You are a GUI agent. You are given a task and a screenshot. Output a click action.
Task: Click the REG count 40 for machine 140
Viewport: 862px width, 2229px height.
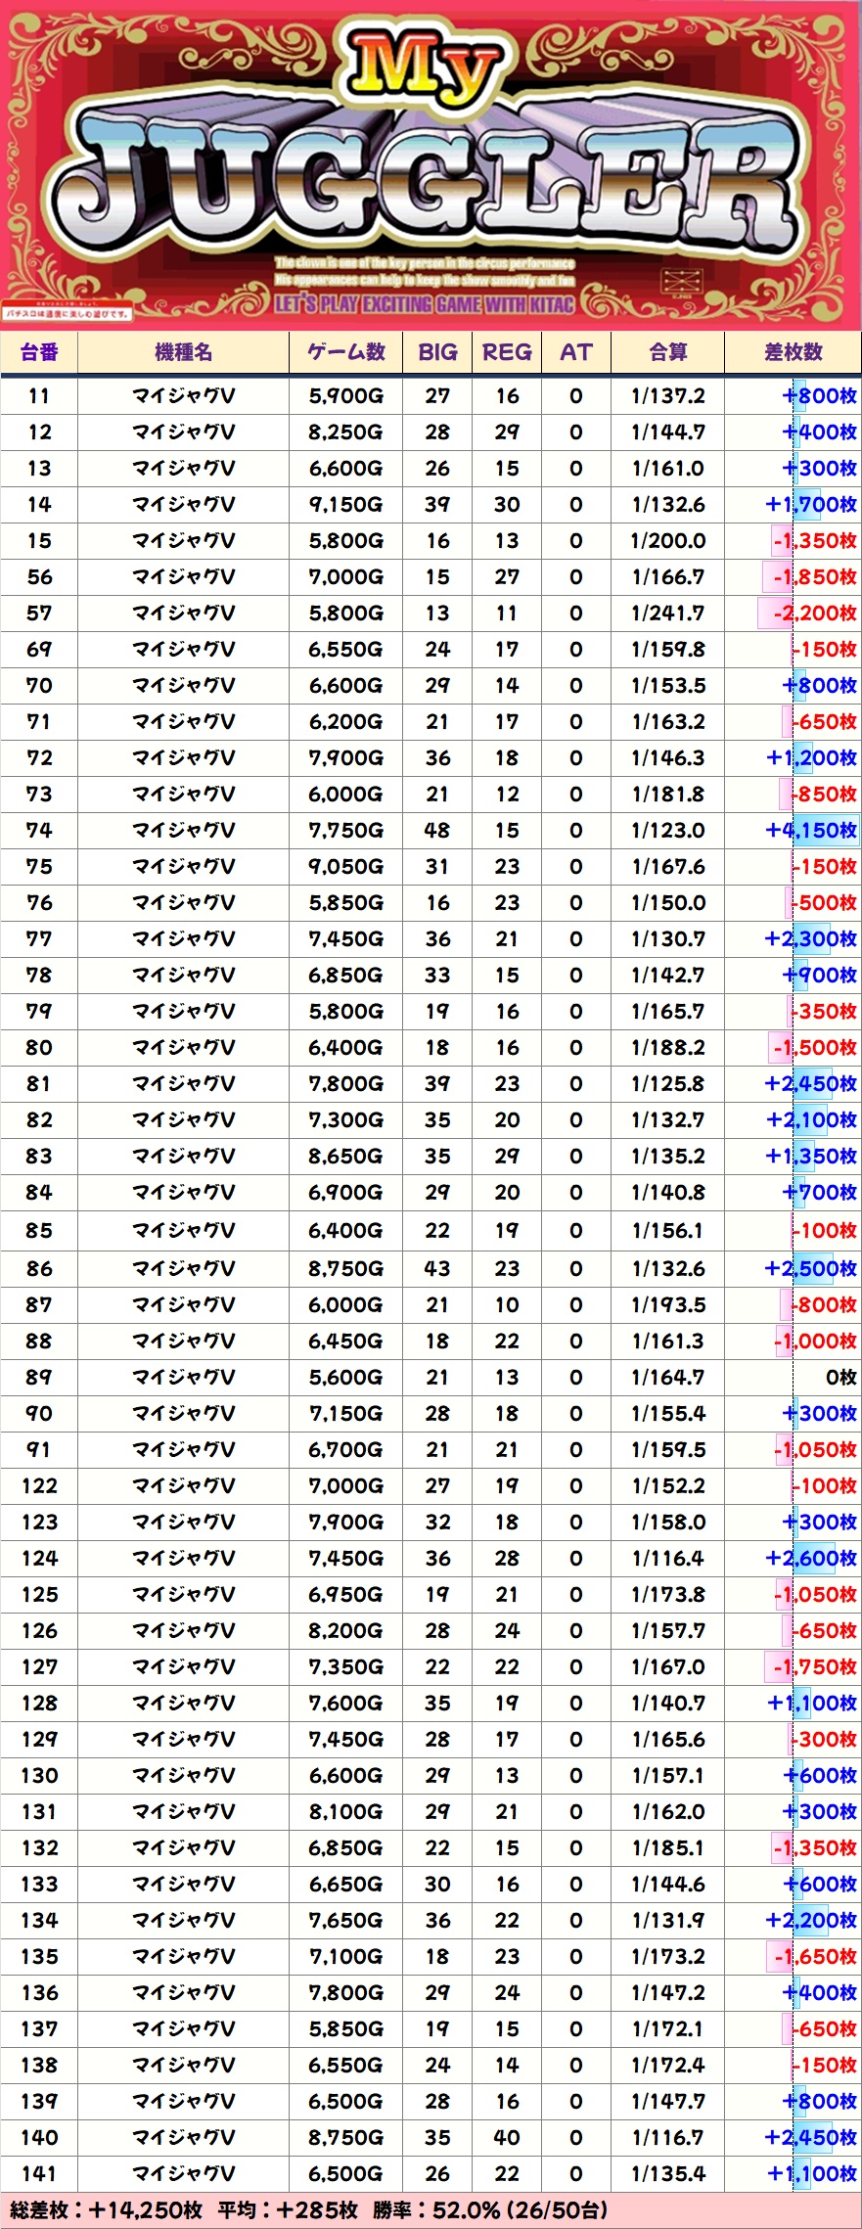[507, 2138]
